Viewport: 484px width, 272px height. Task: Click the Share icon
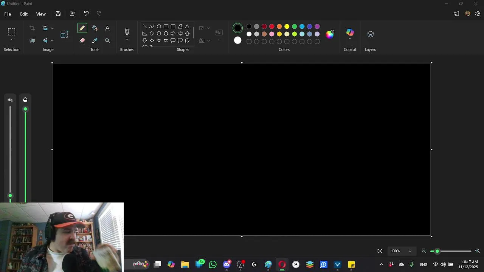(x=72, y=14)
